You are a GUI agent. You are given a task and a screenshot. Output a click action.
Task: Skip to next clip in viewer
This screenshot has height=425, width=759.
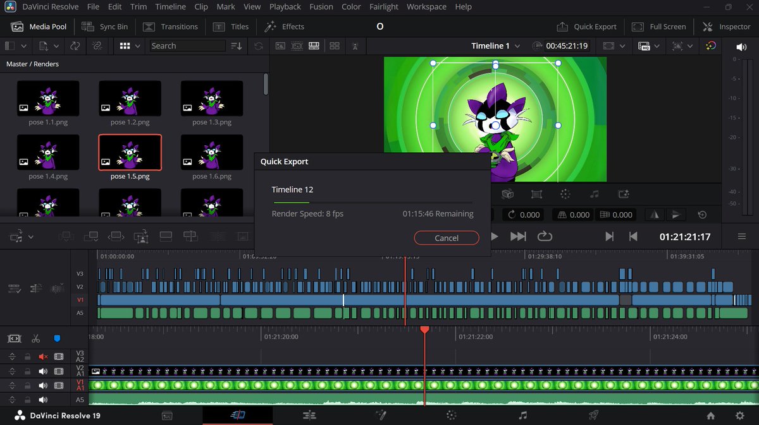coord(518,236)
